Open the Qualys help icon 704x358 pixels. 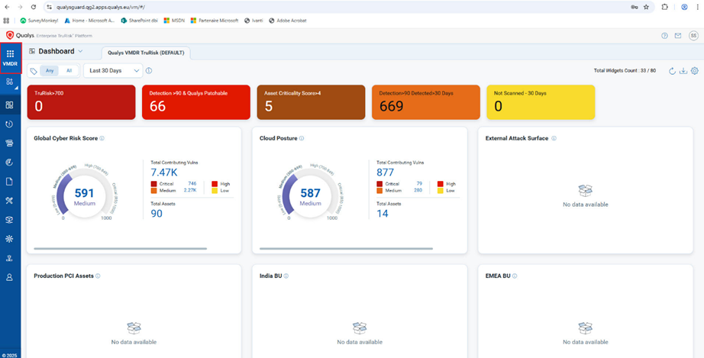tap(664, 36)
